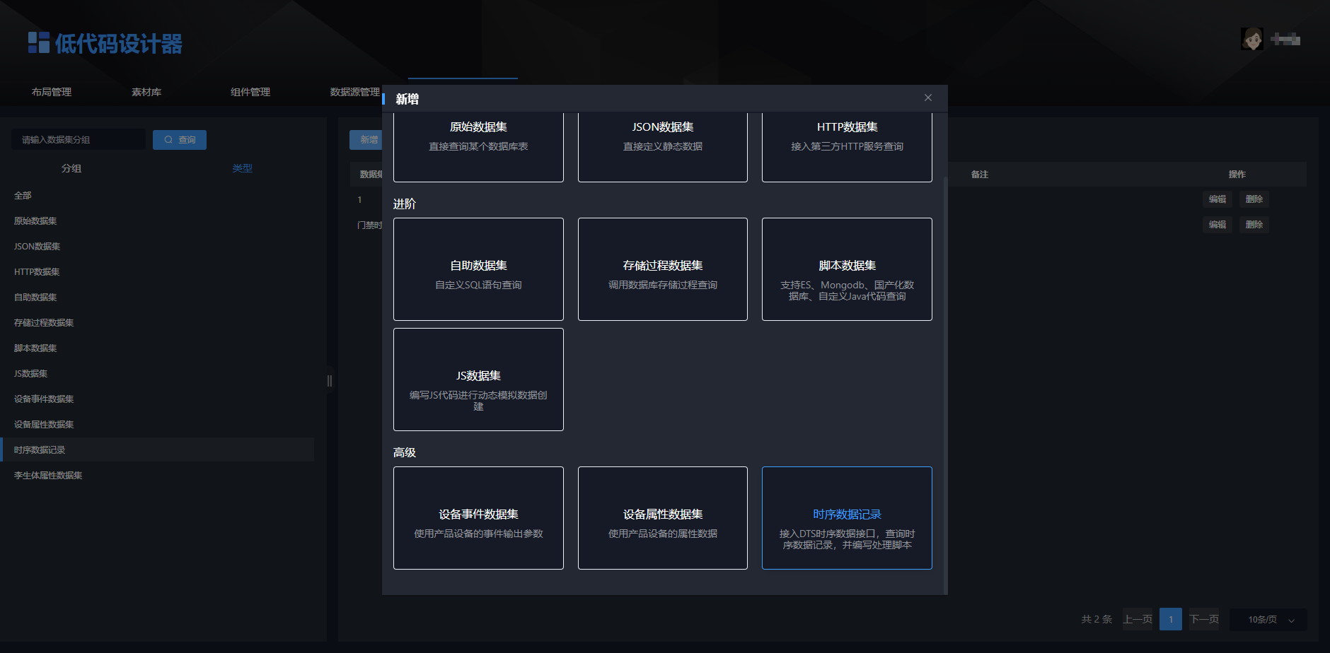Click 编辑 in the first table row
This screenshot has width=1330, height=653.
1218,199
